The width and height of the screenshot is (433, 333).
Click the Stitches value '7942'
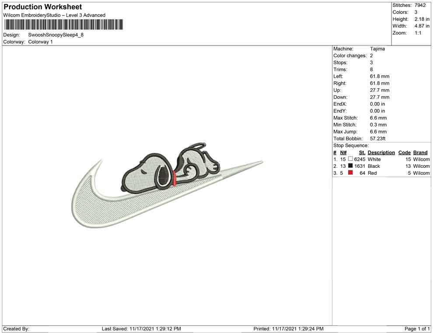point(420,5)
